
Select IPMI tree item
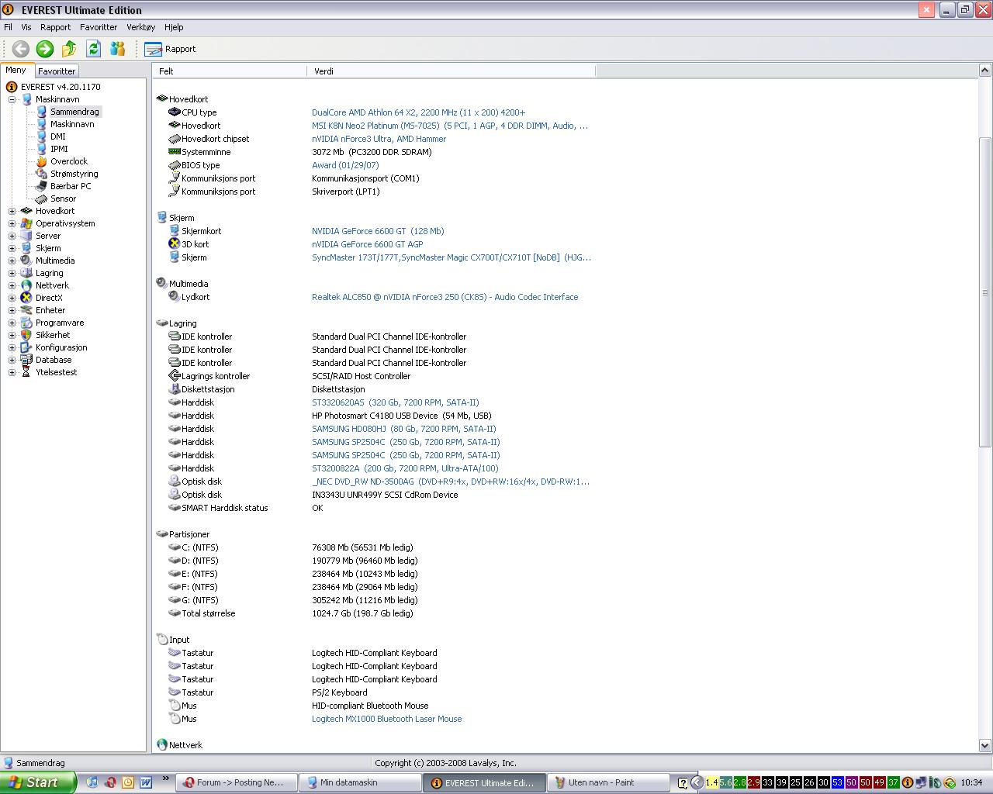click(x=59, y=149)
